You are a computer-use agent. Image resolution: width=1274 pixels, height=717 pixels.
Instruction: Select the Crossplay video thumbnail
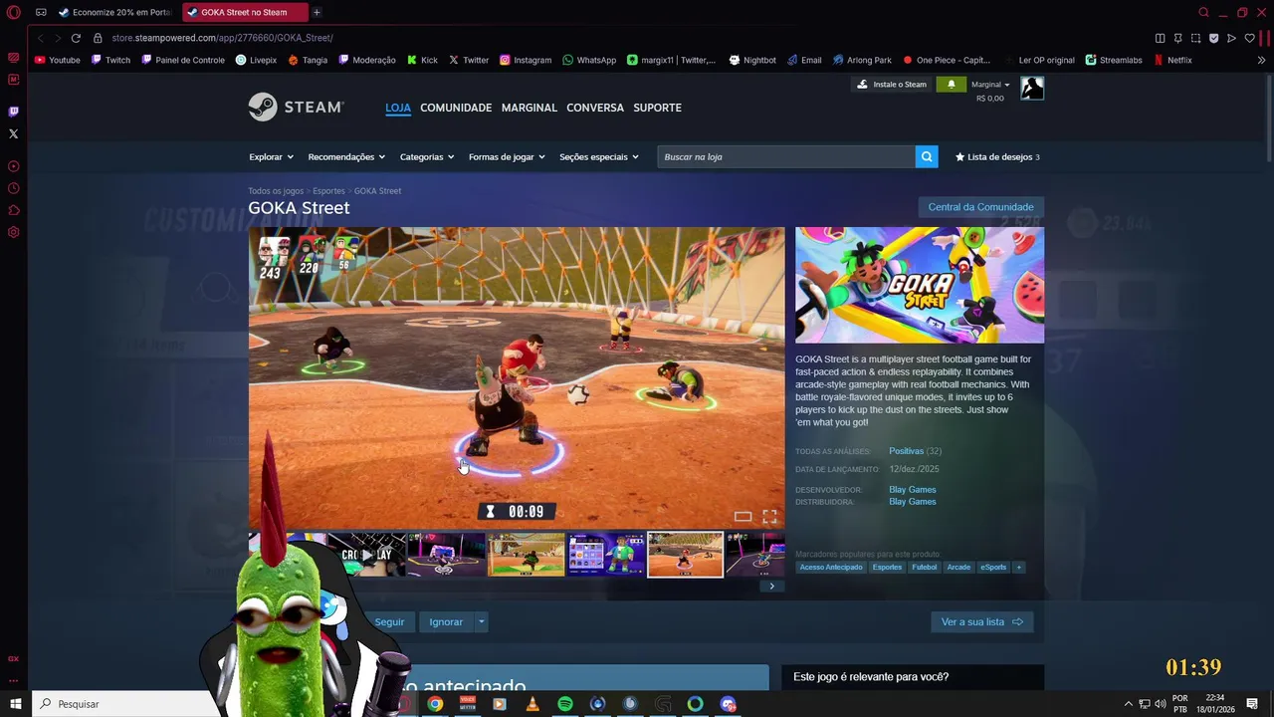click(x=367, y=555)
